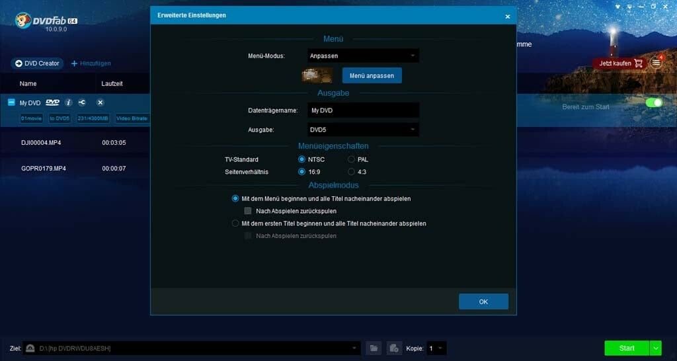Click the 01movie tag
The width and height of the screenshot is (677, 361).
[32, 118]
